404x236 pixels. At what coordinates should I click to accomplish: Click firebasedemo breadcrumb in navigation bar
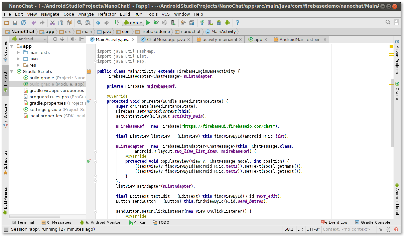click(152, 32)
